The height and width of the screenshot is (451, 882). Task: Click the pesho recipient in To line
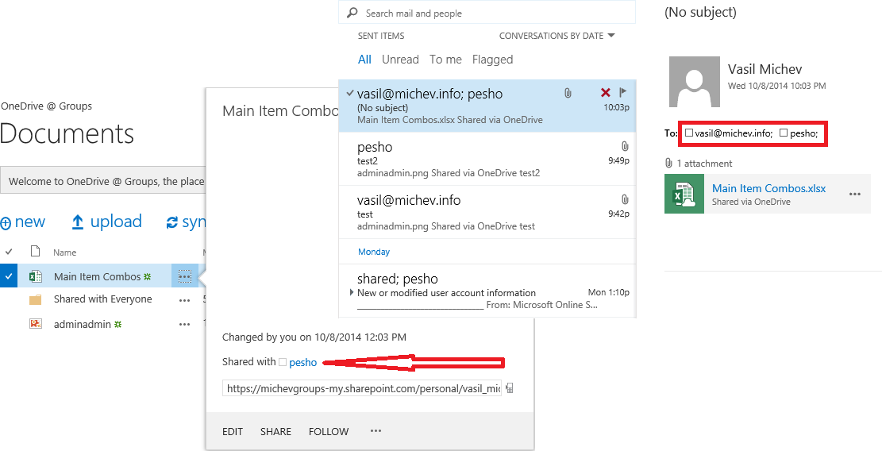tap(803, 134)
